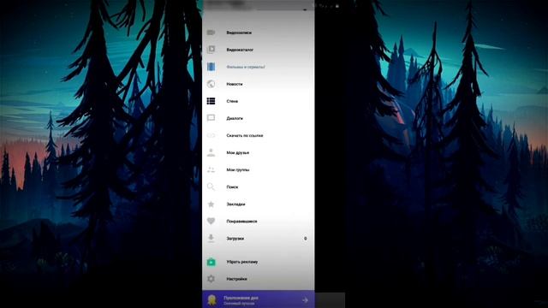Open the Закладки label
548x308 pixels.
click(x=235, y=204)
